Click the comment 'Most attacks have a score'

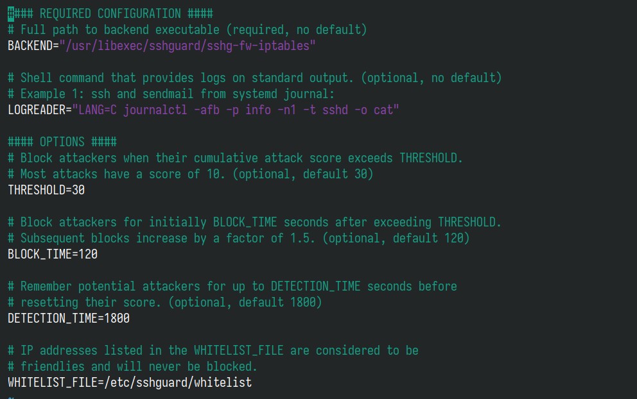click(x=191, y=174)
